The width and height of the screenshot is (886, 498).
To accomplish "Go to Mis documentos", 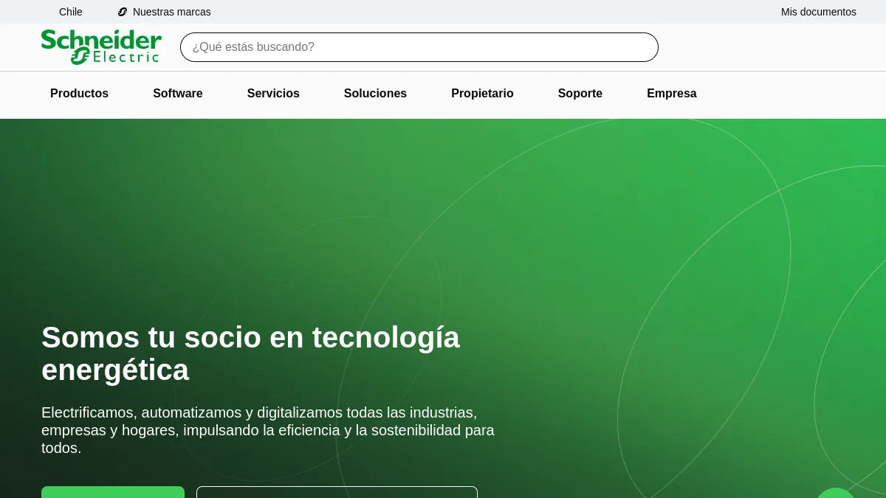I will (x=819, y=12).
